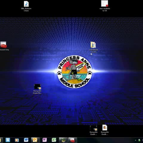Select the Handbook covers folder

94,47
